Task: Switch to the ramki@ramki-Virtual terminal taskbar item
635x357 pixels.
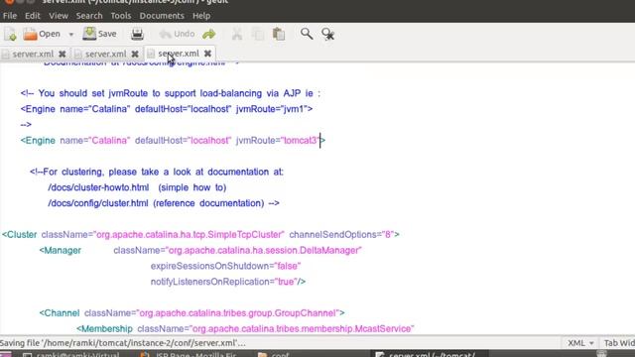Action: 71,355
